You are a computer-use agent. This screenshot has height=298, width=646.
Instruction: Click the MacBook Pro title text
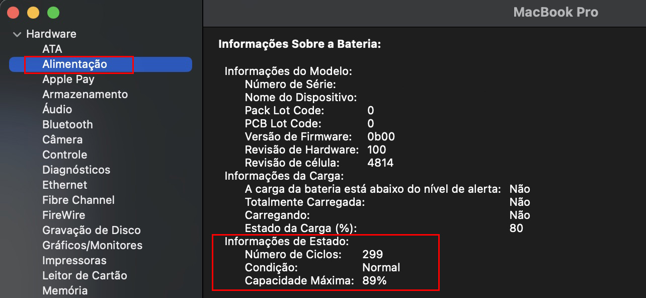tap(555, 12)
